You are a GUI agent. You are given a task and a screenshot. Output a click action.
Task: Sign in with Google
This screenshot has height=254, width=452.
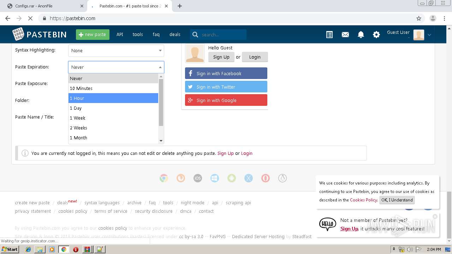pyautogui.click(x=226, y=100)
